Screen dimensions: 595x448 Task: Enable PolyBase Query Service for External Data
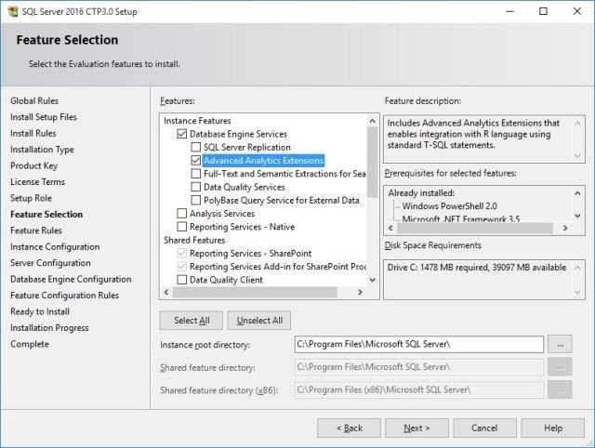(x=195, y=200)
